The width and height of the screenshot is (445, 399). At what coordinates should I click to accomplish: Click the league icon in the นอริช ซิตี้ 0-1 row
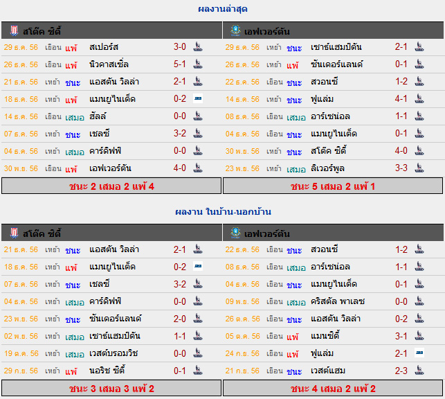[x=198, y=371]
